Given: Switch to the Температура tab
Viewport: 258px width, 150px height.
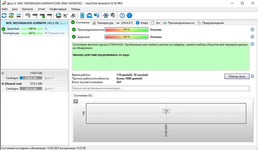Looking at the screenshot, I should click(103, 23).
